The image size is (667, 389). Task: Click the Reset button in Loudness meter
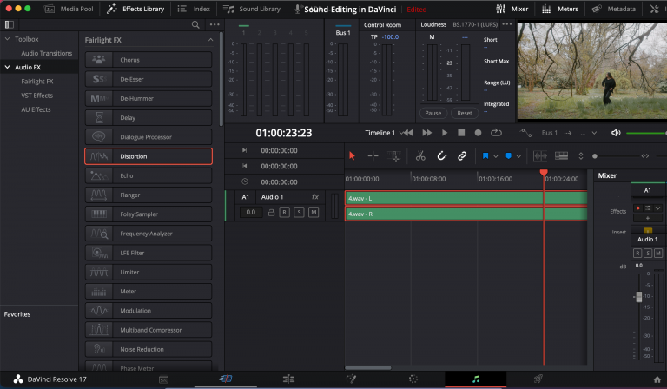tap(465, 113)
